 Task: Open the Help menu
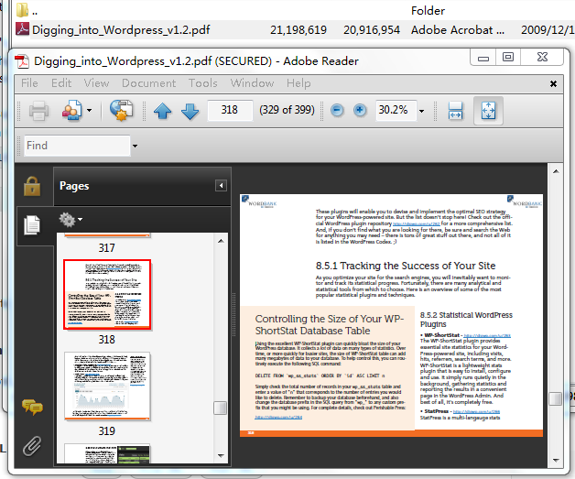click(x=298, y=83)
